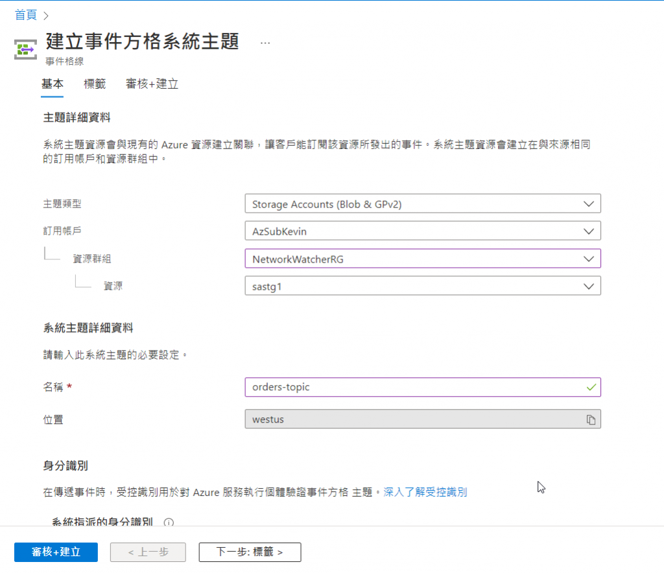664x573 pixels.
Task: Click the 名稱 required field label
Action: coord(58,387)
